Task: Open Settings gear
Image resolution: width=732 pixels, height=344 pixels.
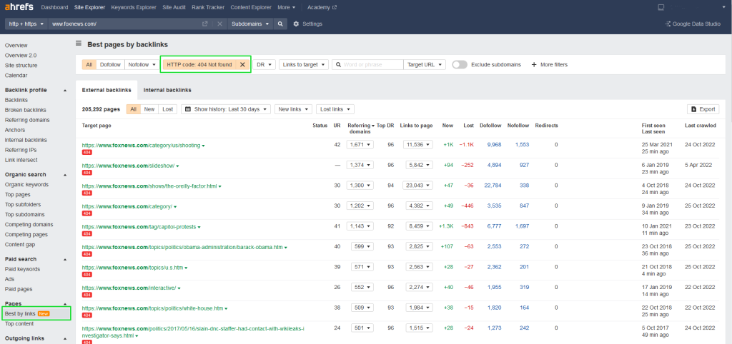Action: point(307,24)
